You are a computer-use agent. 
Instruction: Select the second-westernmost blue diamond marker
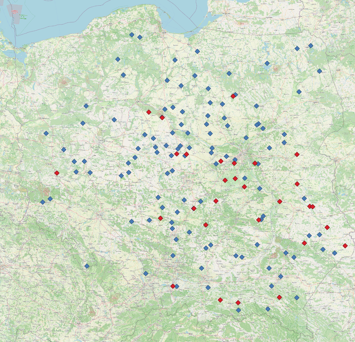[46, 133]
